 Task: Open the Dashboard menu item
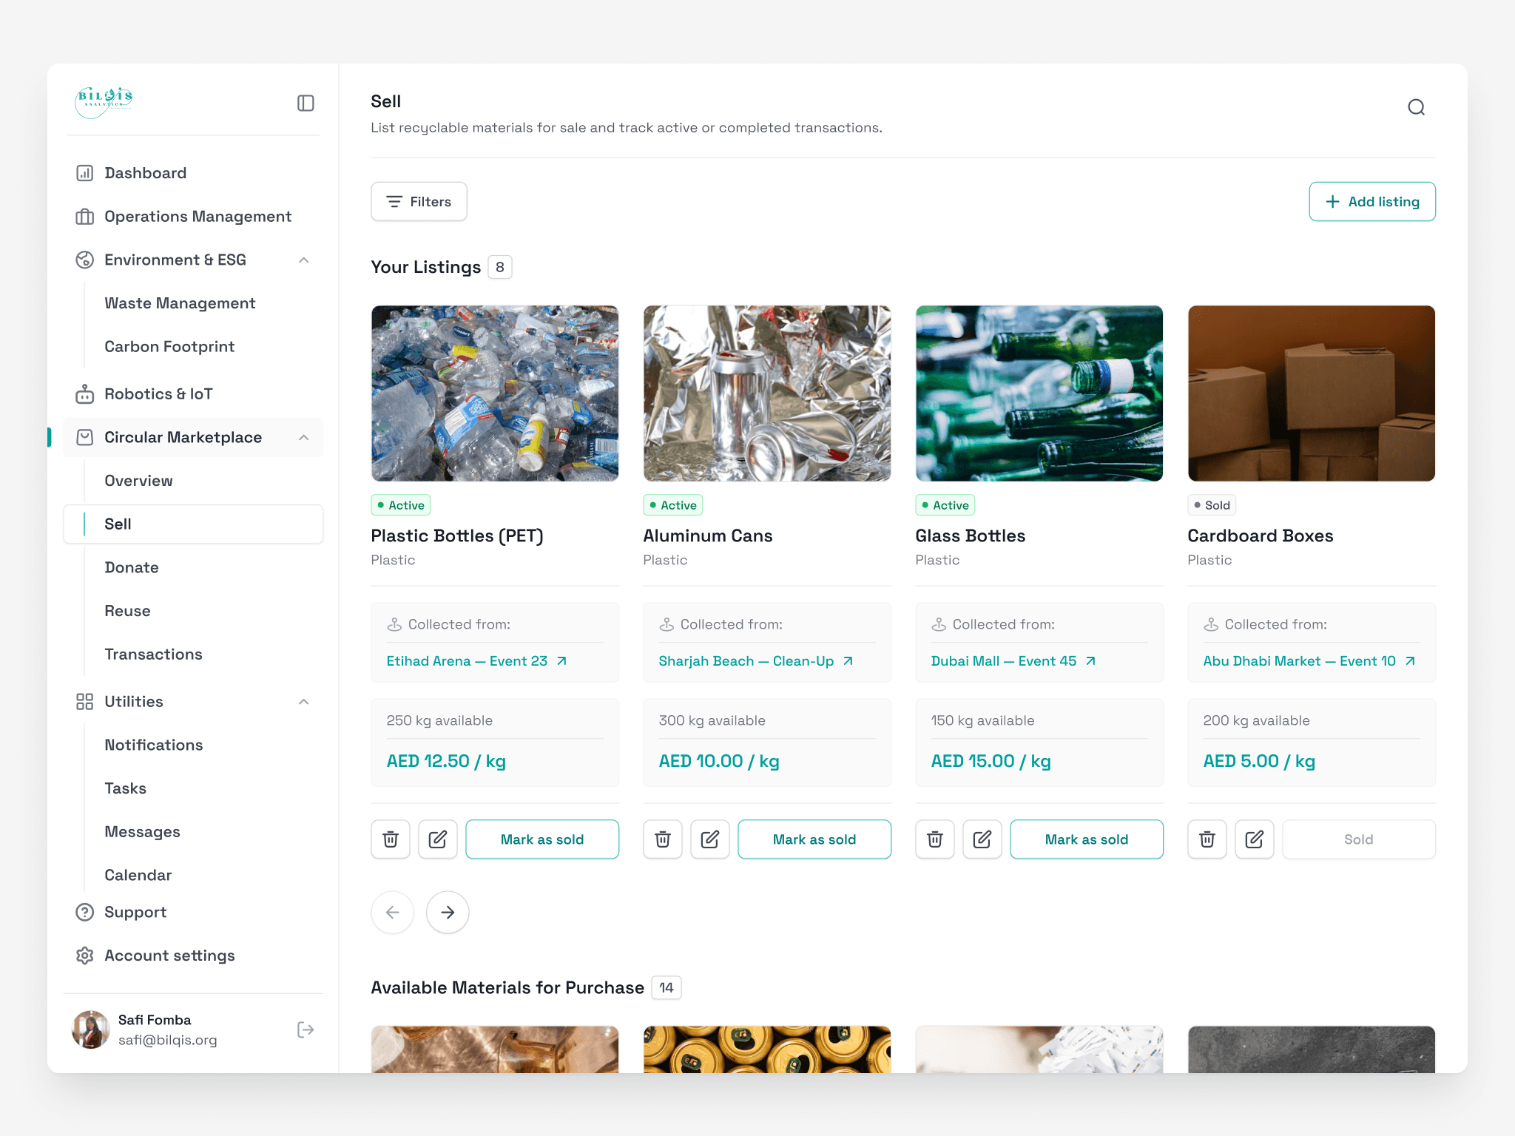coord(145,173)
